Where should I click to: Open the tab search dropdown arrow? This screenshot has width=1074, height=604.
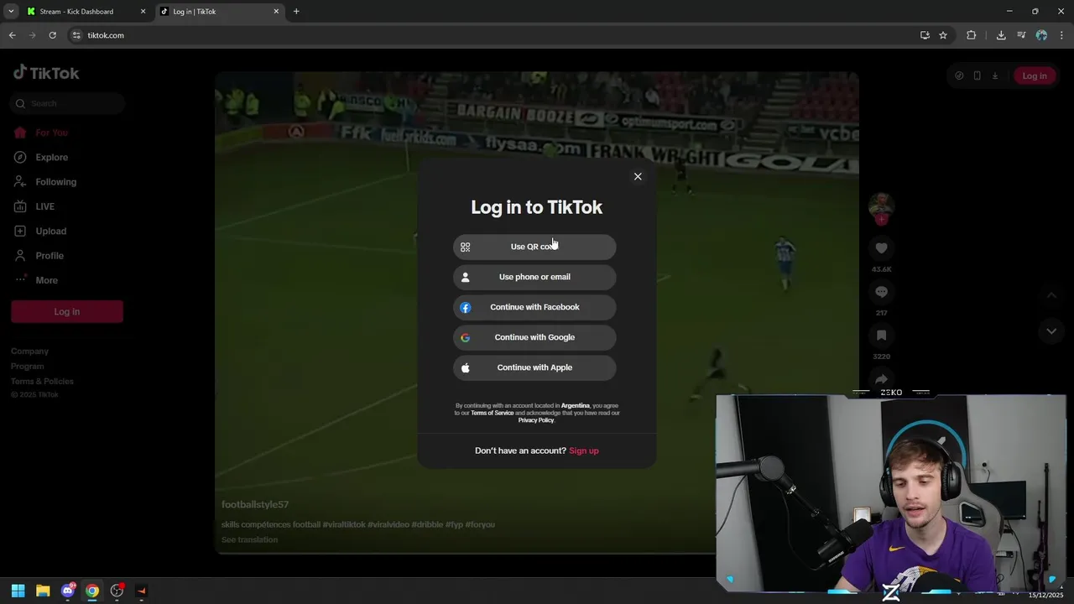(10, 12)
